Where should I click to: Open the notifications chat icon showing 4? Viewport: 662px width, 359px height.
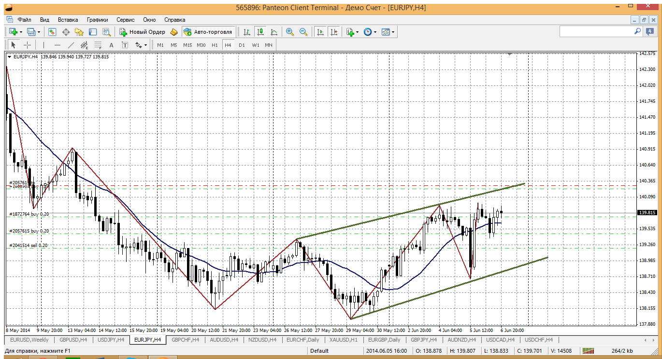(649, 31)
